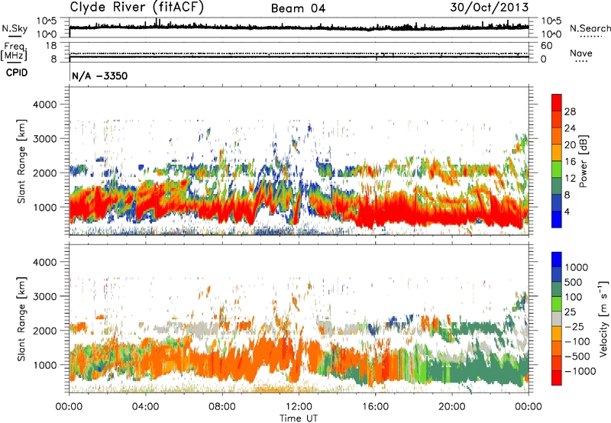This screenshot has height=423, width=611.
Task: Click the light green 12–16 dB Power color bar segment
Action: click(557, 169)
